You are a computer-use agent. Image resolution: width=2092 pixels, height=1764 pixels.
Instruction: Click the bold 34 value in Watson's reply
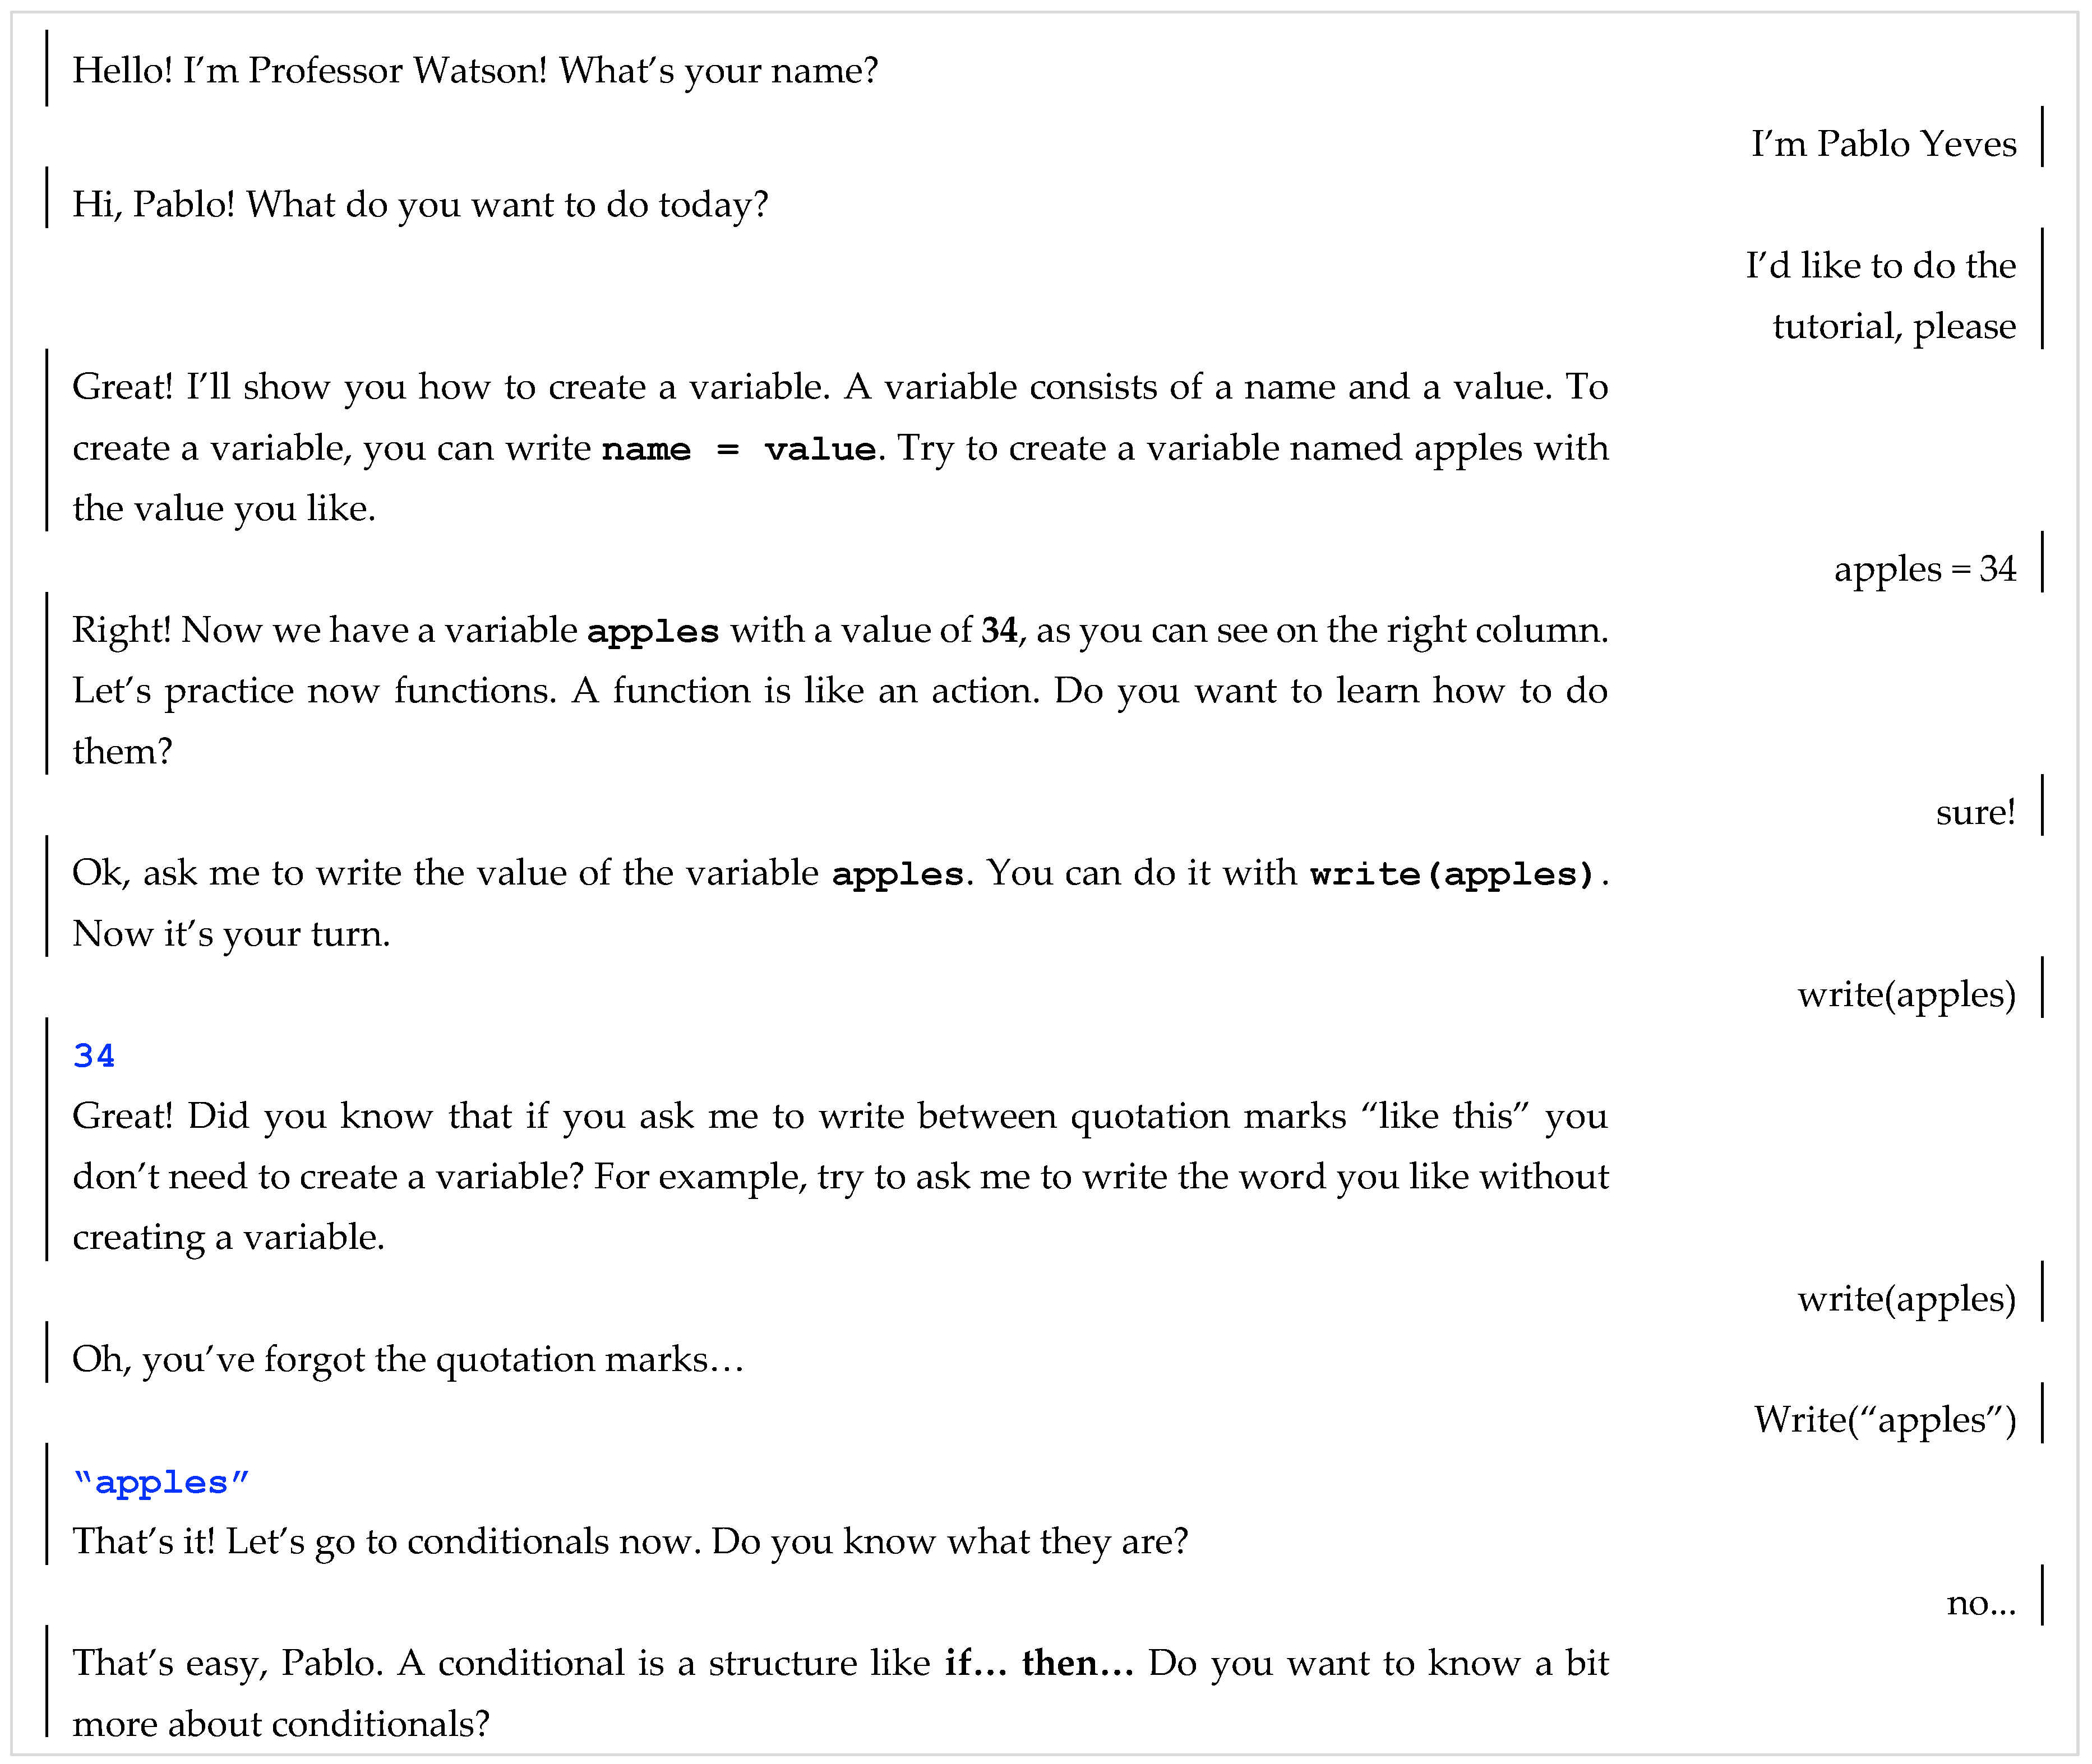coord(999,631)
